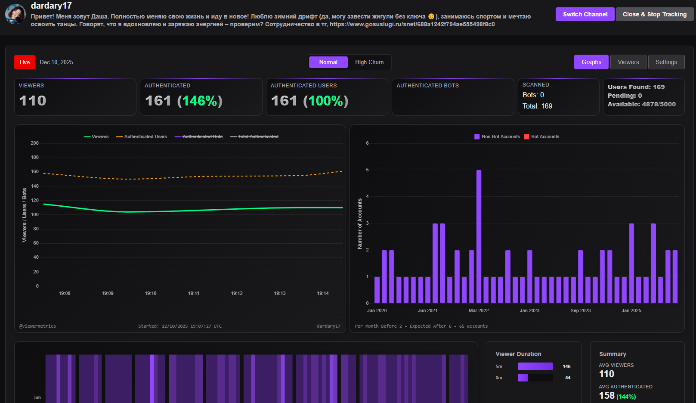Screen dimensions: 696x403
Task: Toggle Authenticated Users legend series
Action: point(142,136)
